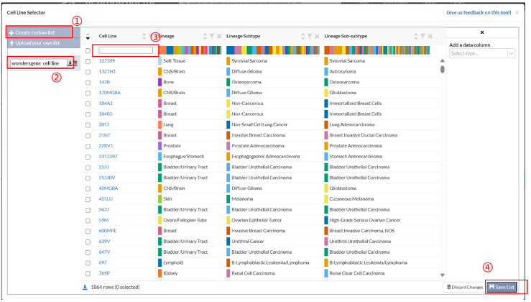The image size is (531, 302).
Task: Tick the checkbox for 5637
Action: [88, 210]
